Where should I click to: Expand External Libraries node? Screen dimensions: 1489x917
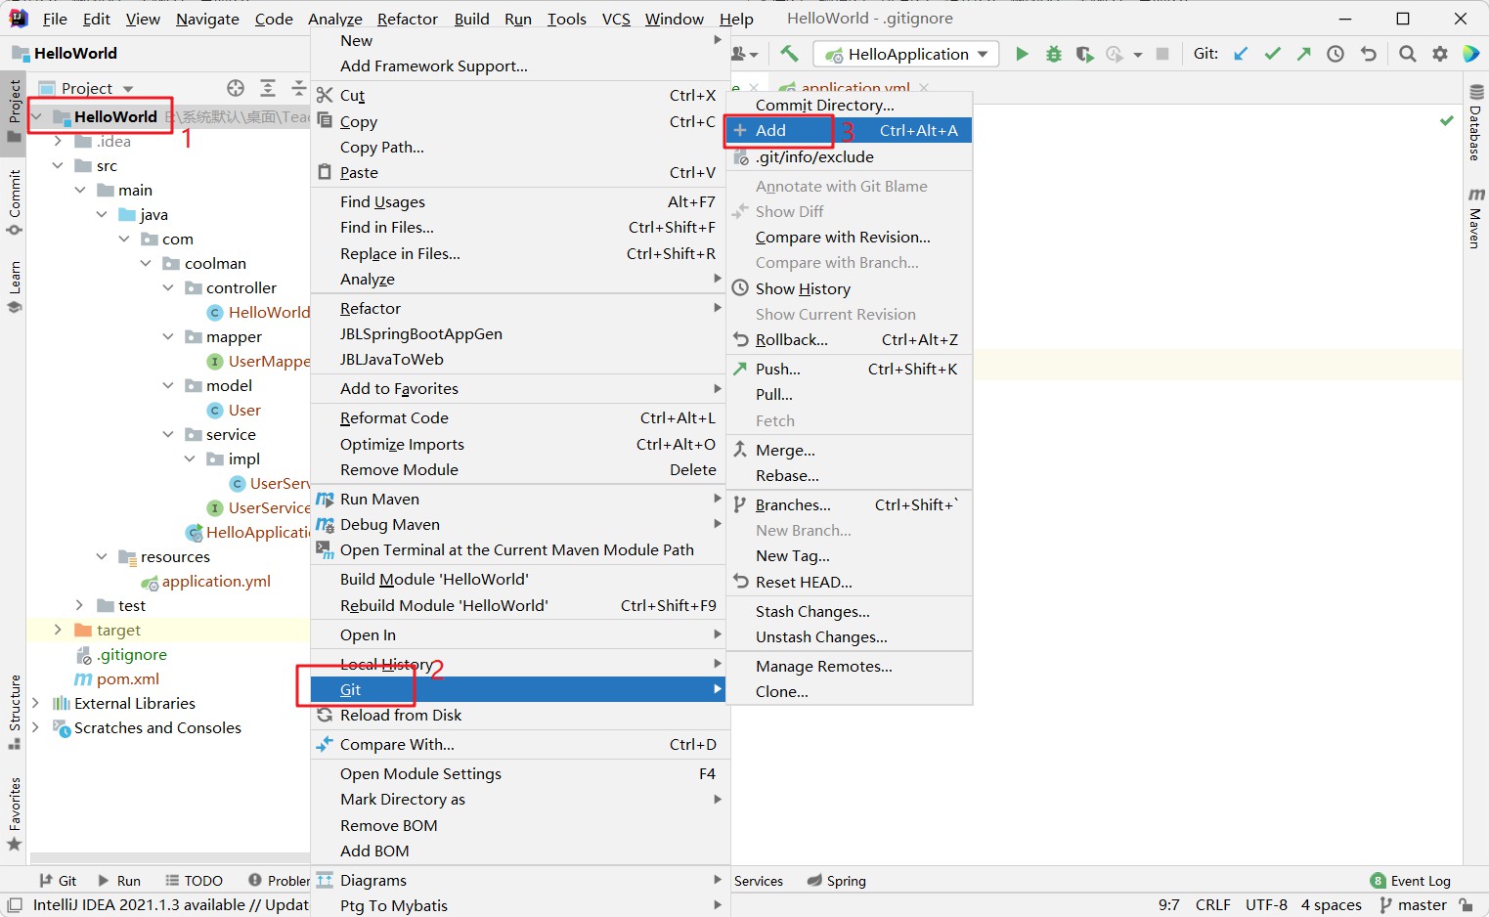36,703
